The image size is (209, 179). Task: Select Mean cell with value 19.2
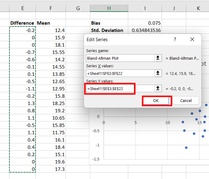[x=51, y=110]
